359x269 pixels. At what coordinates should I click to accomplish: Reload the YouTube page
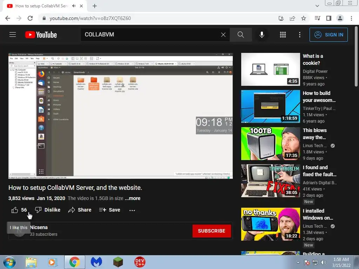click(x=30, y=18)
